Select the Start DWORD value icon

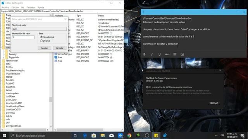click(56, 58)
